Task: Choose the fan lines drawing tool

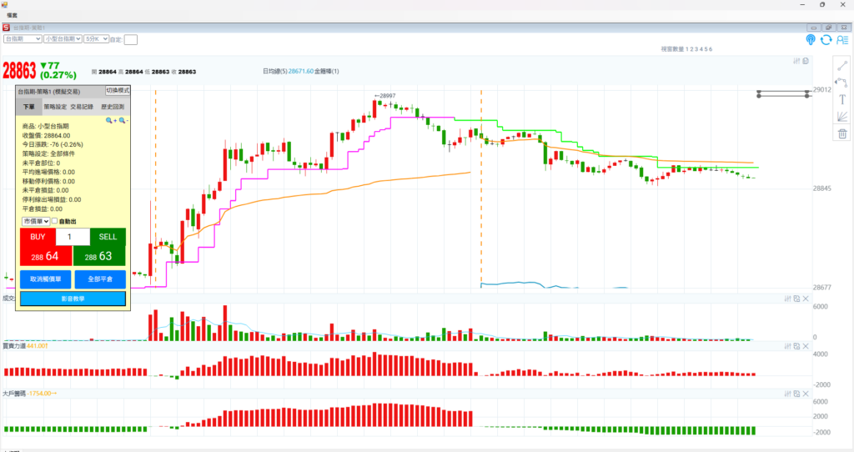Action: (842, 116)
